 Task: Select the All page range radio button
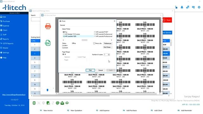tap(63, 54)
